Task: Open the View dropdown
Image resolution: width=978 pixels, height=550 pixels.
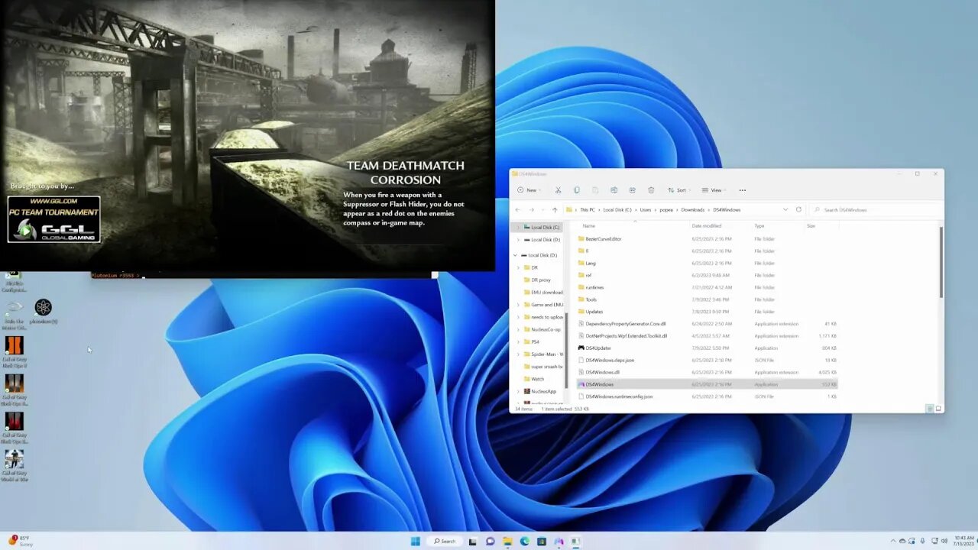Action: coord(714,190)
